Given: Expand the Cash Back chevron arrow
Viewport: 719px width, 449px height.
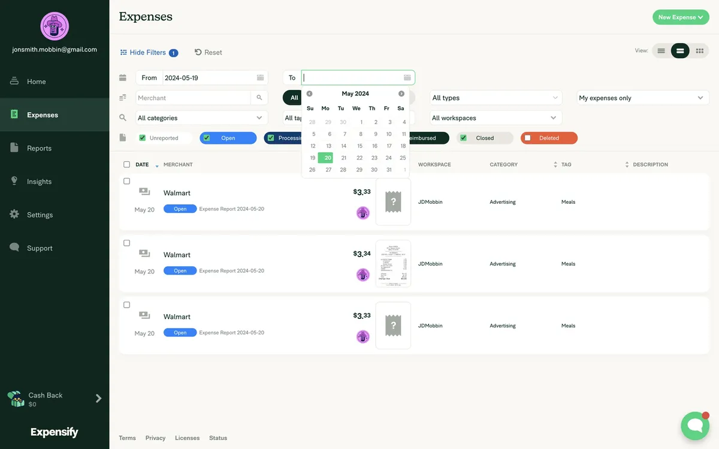Looking at the screenshot, I should pyautogui.click(x=99, y=399).
